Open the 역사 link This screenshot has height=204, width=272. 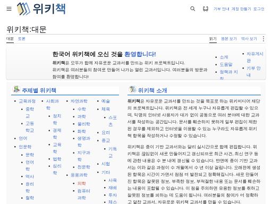click(30, 176)
